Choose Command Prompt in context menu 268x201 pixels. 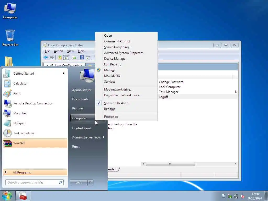point(126,41)
